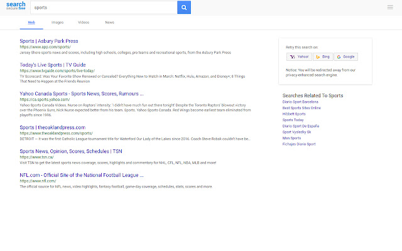Click the https://www.nfl.com/ URL
The height and width of the screenshot is (251, 402).
[38, 181]
